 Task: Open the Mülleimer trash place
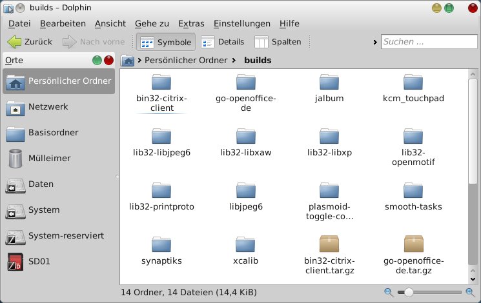59,159
